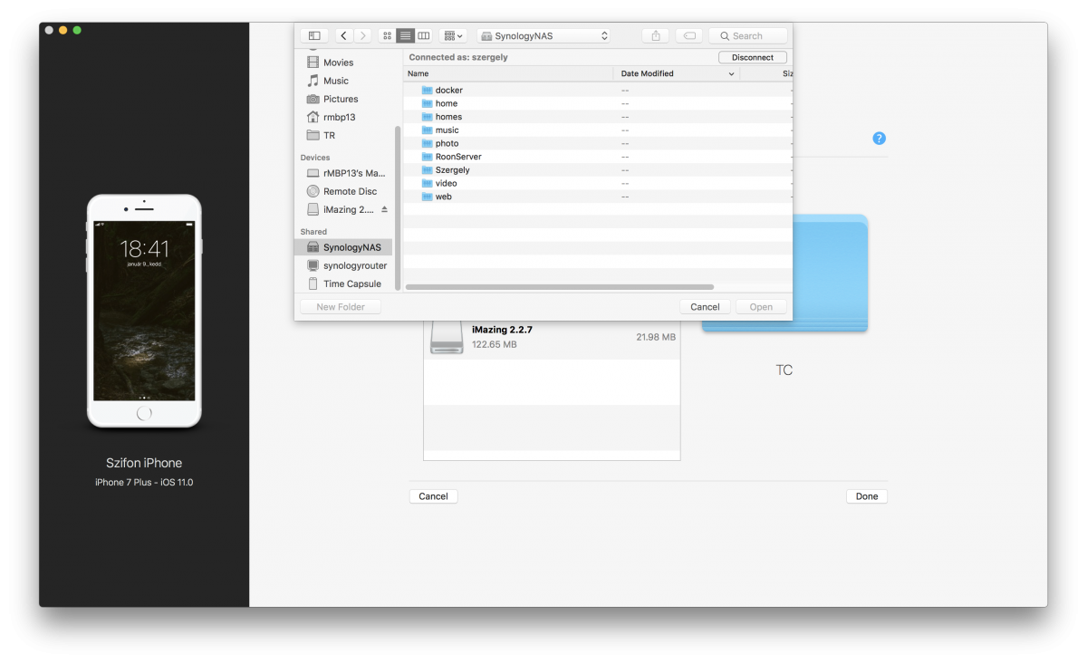This screenshot has height=663, width=1087.
Task: Click the Search field
Action: pyautogui.click(x=748, y=35)
